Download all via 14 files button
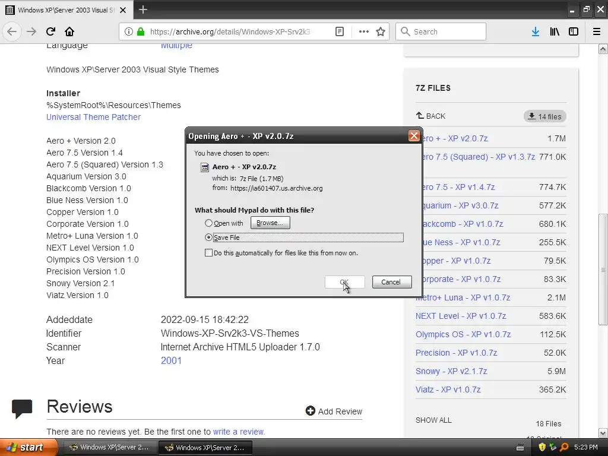Viewport: 608px width, 456px height. pos(545,116)
